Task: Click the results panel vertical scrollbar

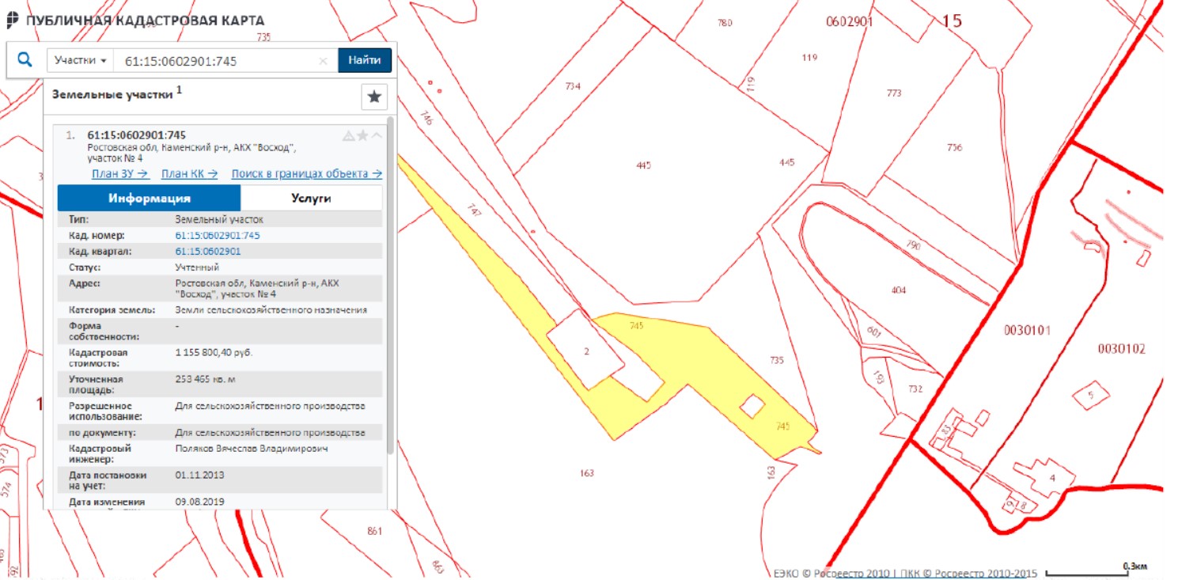Action: (390, 285)
